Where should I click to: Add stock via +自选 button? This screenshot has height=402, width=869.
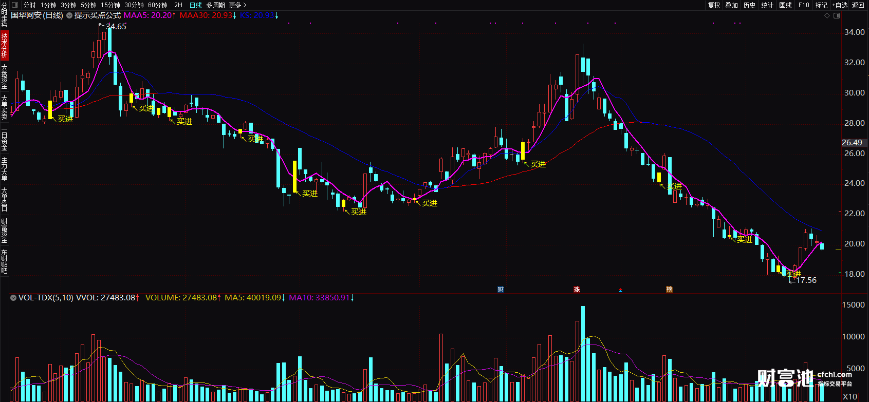click(x=840, y=5)
